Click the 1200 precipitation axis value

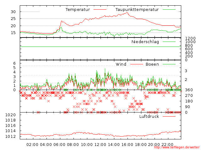(x=190, y=38)
